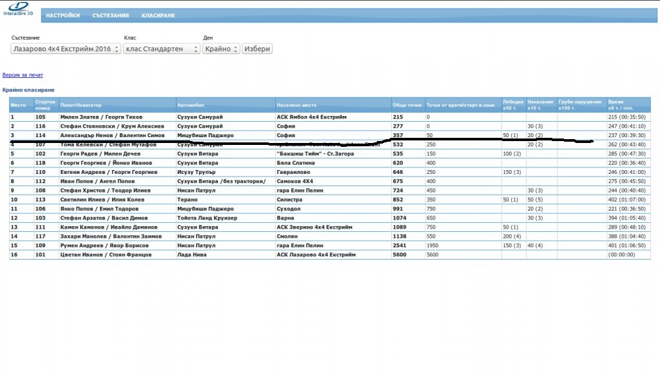Select the row Румен Андреев / Явор Борисов
Image resolution: width=660 pixels, height=371 pixels.
coord(329,245)
